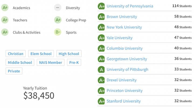The image size is (194, 108).
Task: Open the University of Pennsylvania link
Action: [x=130, y=6]
